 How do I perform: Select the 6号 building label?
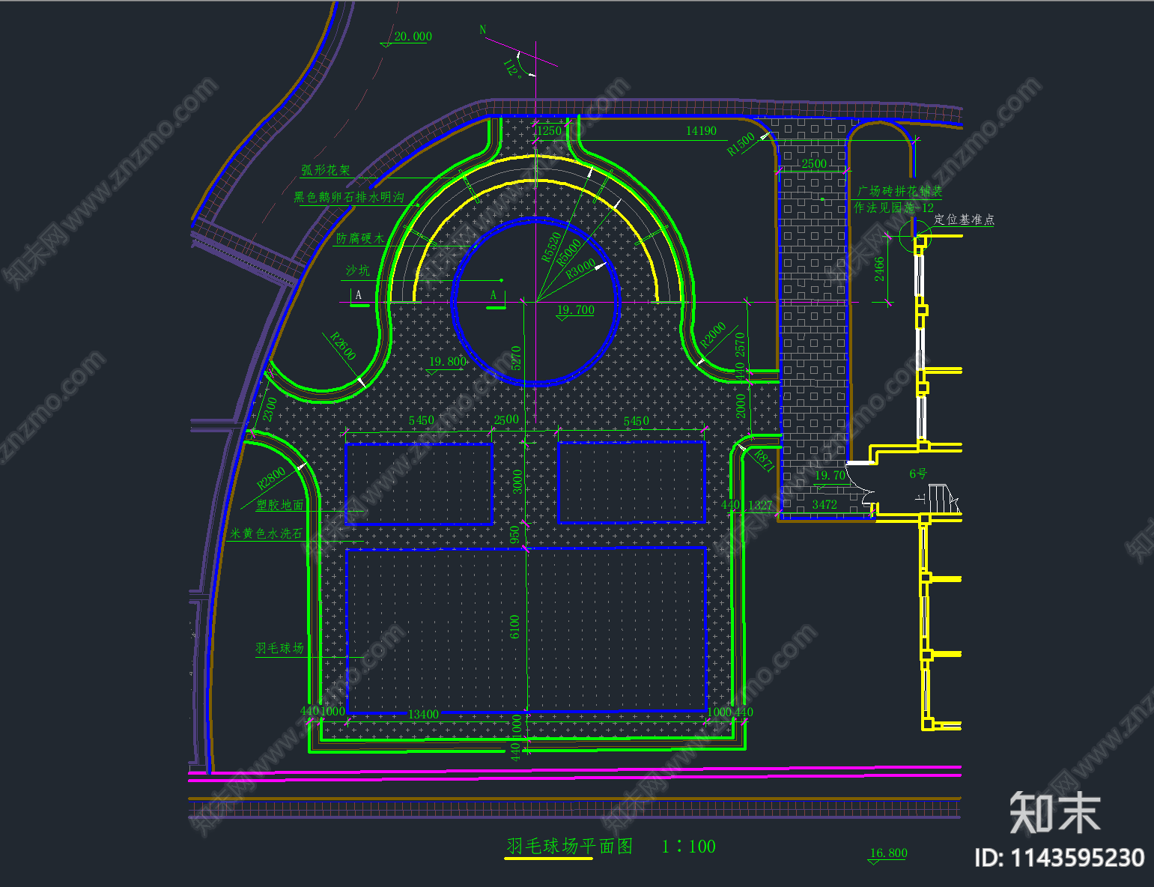[918, 473]
